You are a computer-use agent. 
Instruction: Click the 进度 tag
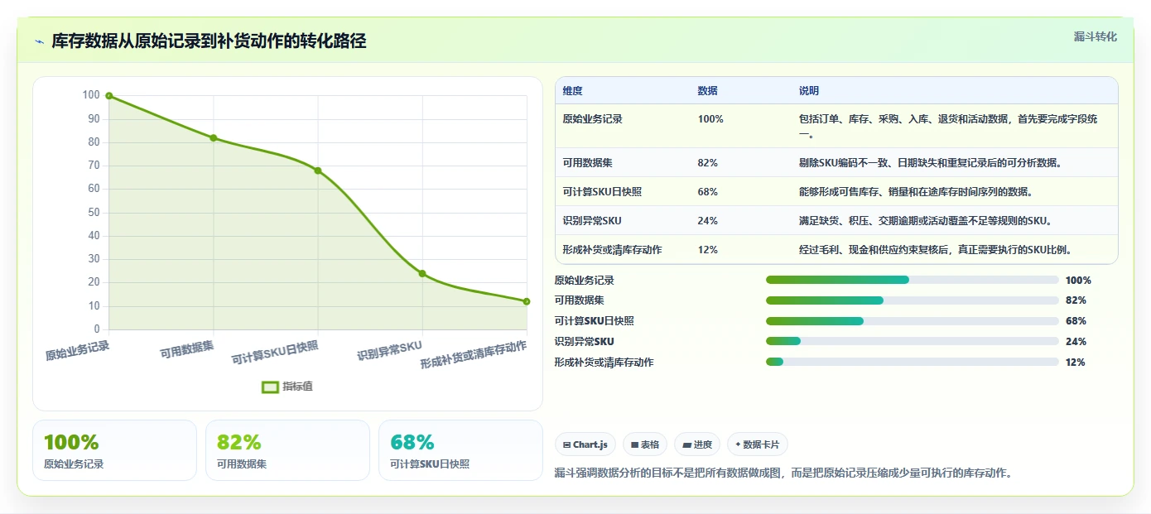coord(697,444)
